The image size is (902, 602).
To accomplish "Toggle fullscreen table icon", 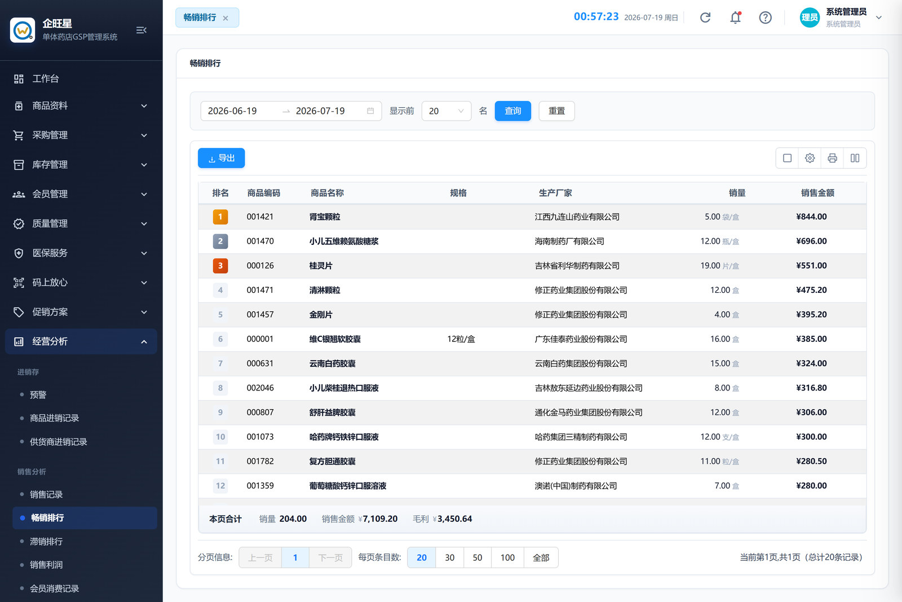I will (x=787, y=158).
